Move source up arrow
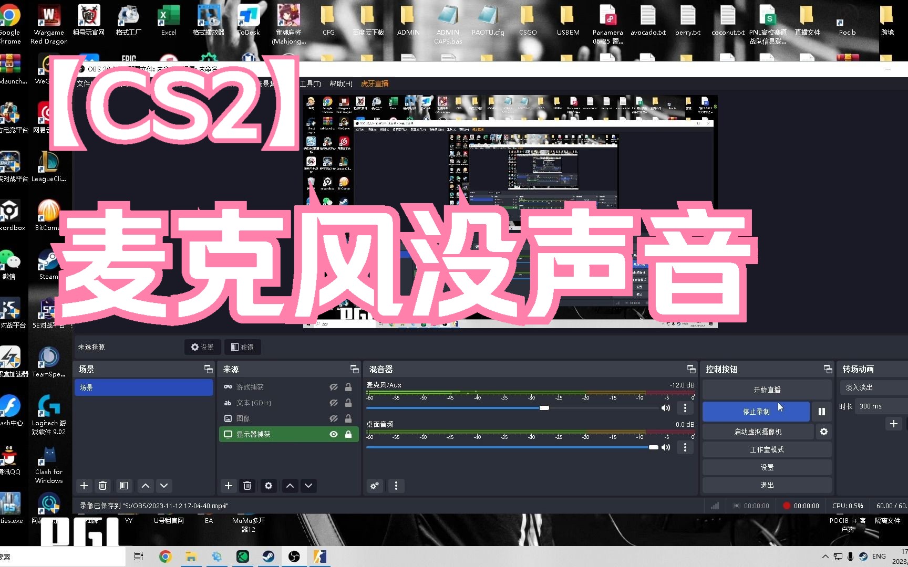The height and width of the screenshot is (567, 908). pos(290,486)
